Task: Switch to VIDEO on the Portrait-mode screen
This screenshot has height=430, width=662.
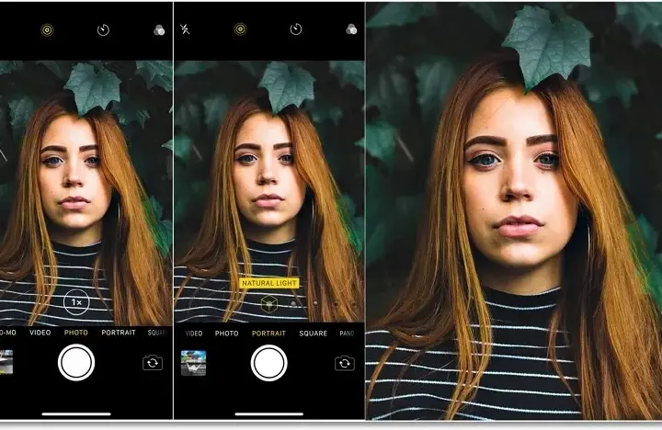Action: point(194,334)
